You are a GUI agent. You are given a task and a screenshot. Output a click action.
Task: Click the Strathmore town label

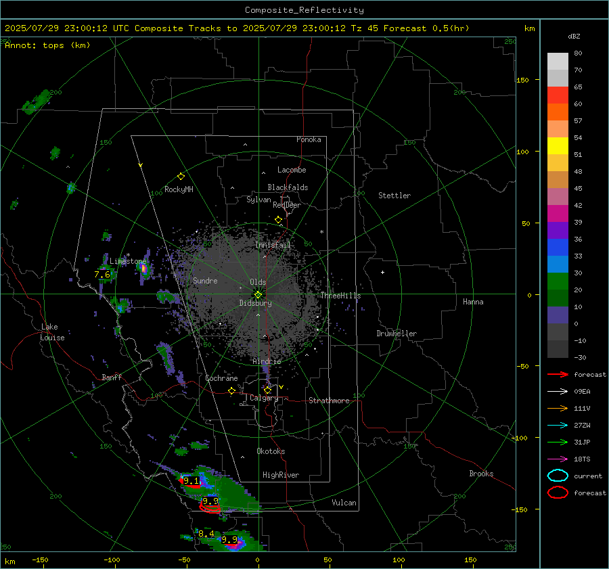pyautogui.click(x=329, y=401)
